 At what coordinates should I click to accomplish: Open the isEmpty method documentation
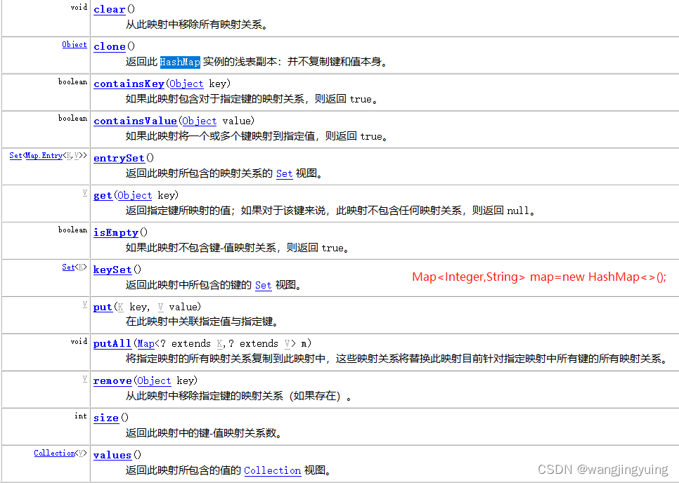pos(115,232)
